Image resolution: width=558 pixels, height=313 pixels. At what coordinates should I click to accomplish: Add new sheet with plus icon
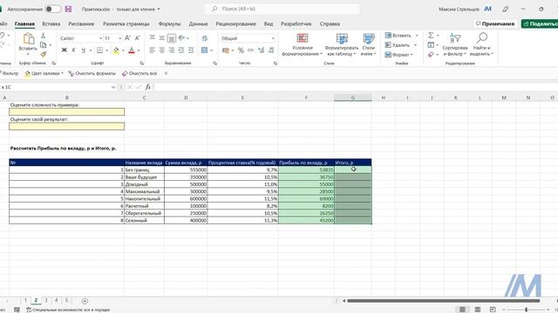[85, 301]
